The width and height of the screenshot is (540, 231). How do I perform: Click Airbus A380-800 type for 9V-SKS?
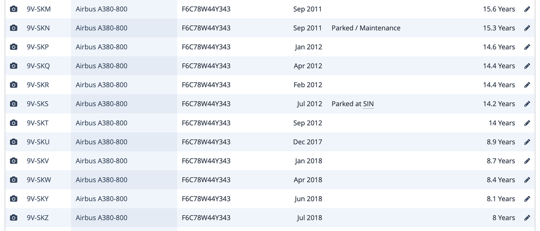tap(101, 104)
